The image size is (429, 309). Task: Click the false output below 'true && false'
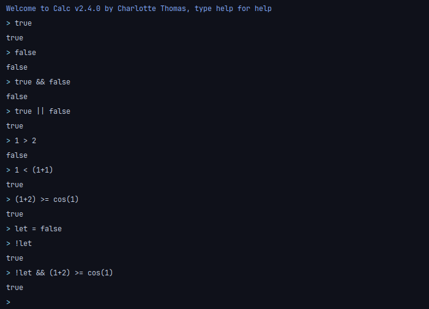click(17, 97)
